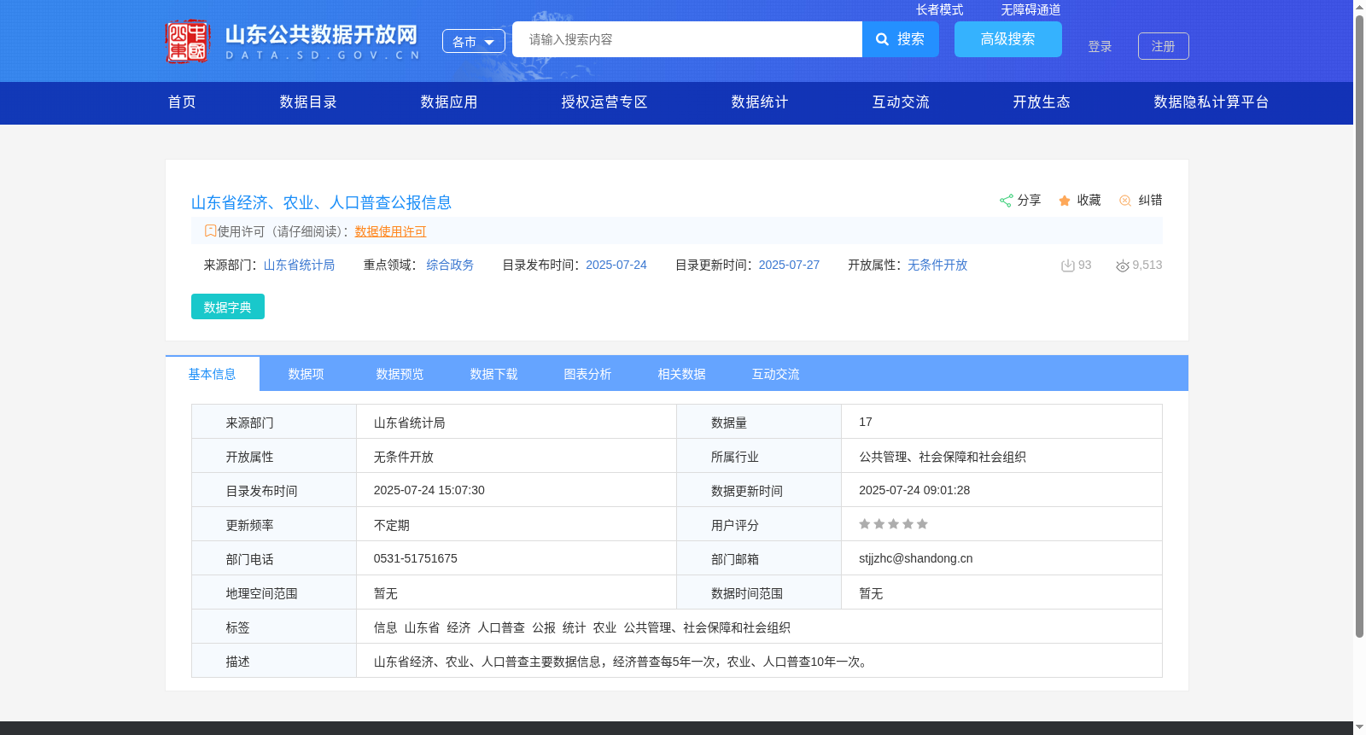Click the scrollbar down arrow
This screenshot has height=735, width=1366.
point(1359,727)
